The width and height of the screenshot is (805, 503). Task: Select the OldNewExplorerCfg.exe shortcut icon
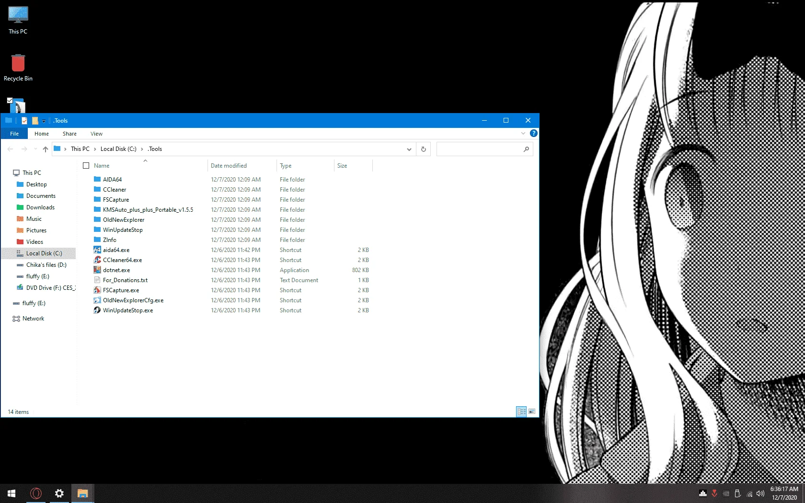click(x=97, y=300)
